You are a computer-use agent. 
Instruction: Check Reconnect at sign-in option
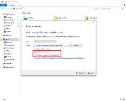[x=35, y=52]
